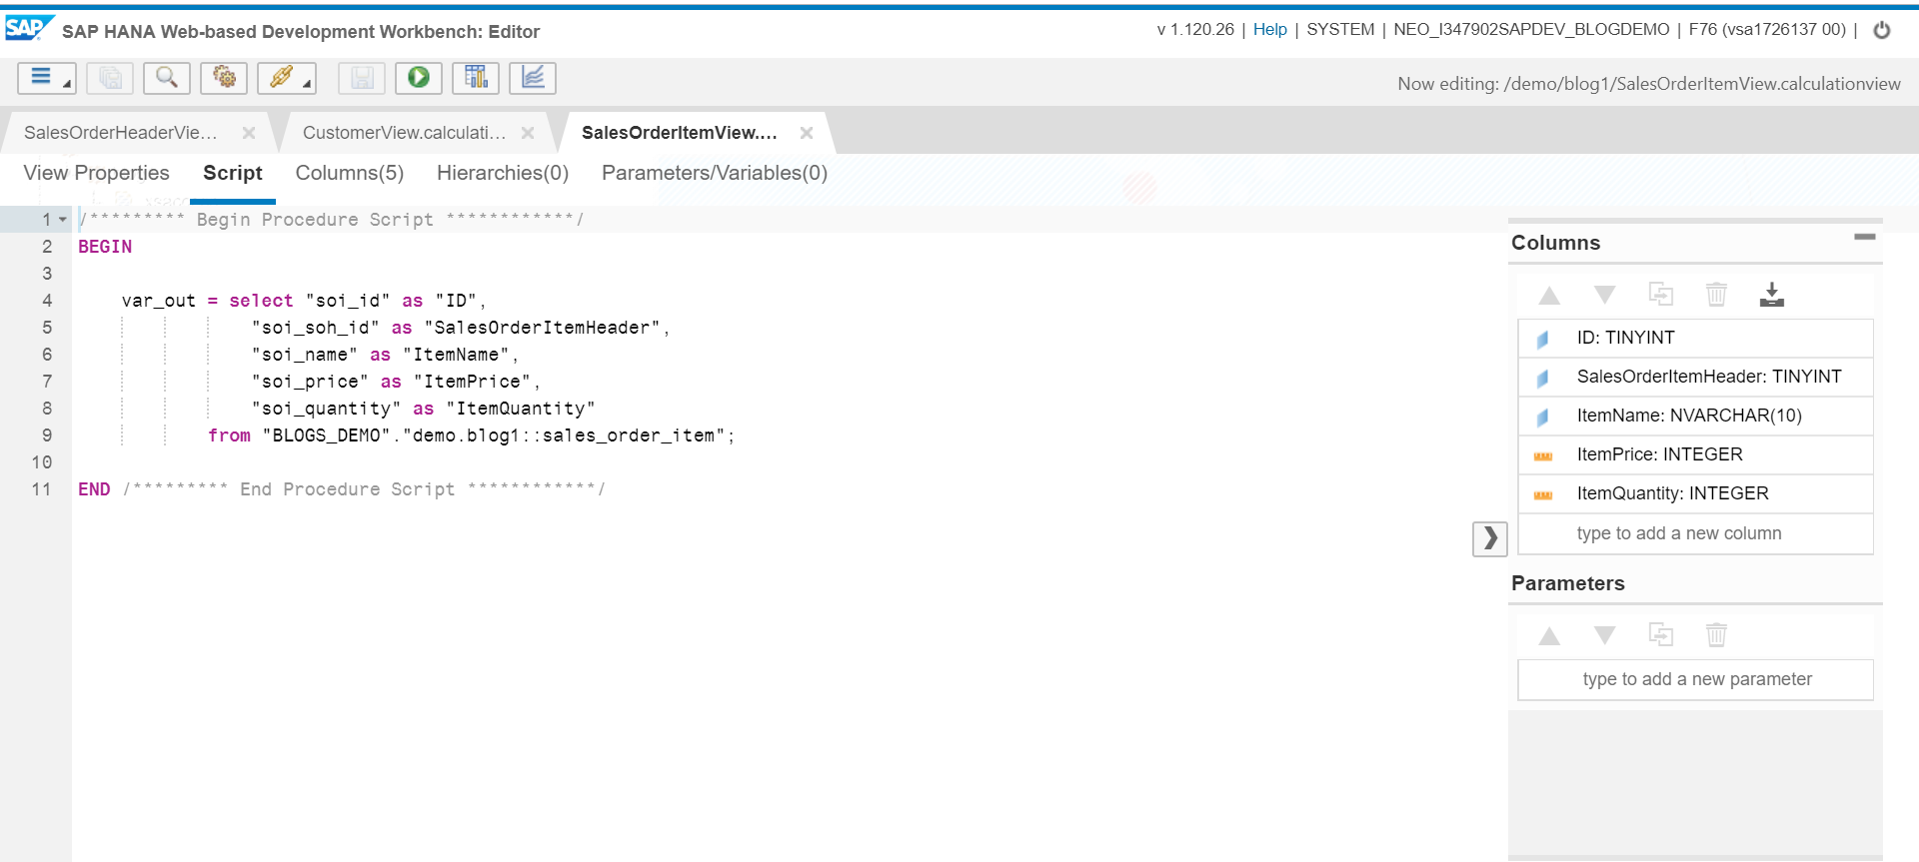The image size is (1919, 862).
Task: Close the SalesOrderHeaderView tab
Action: [249, 133]
